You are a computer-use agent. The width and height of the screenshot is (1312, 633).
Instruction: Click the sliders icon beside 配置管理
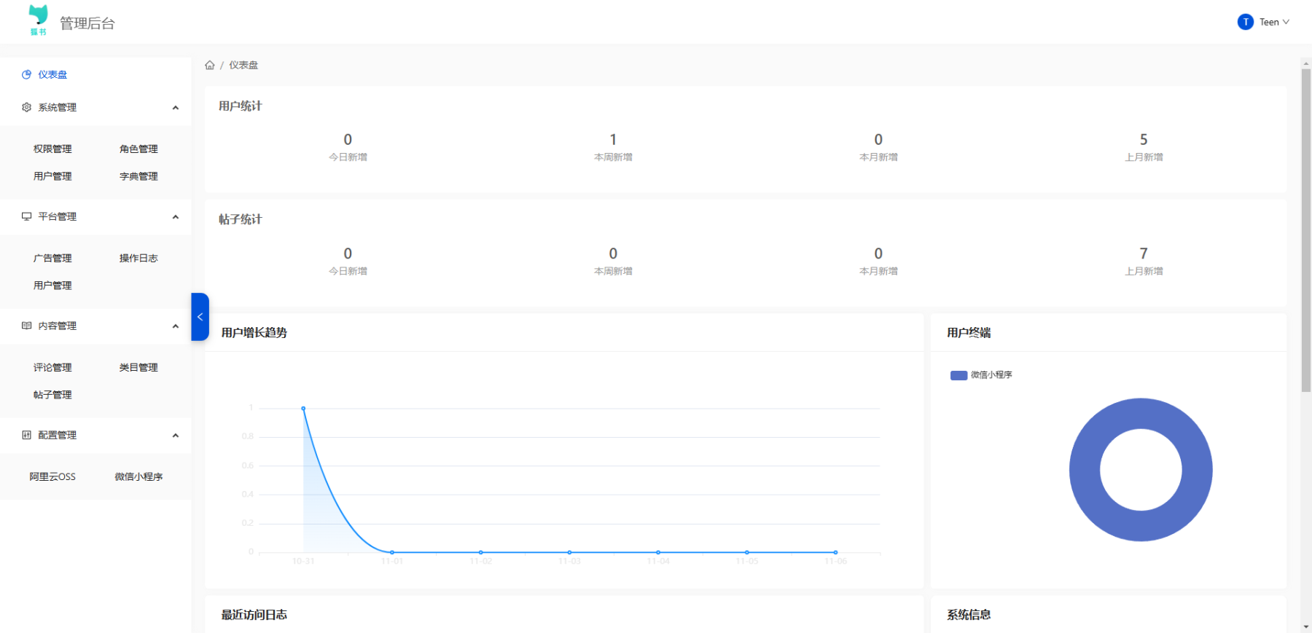(x=27, y=436)
